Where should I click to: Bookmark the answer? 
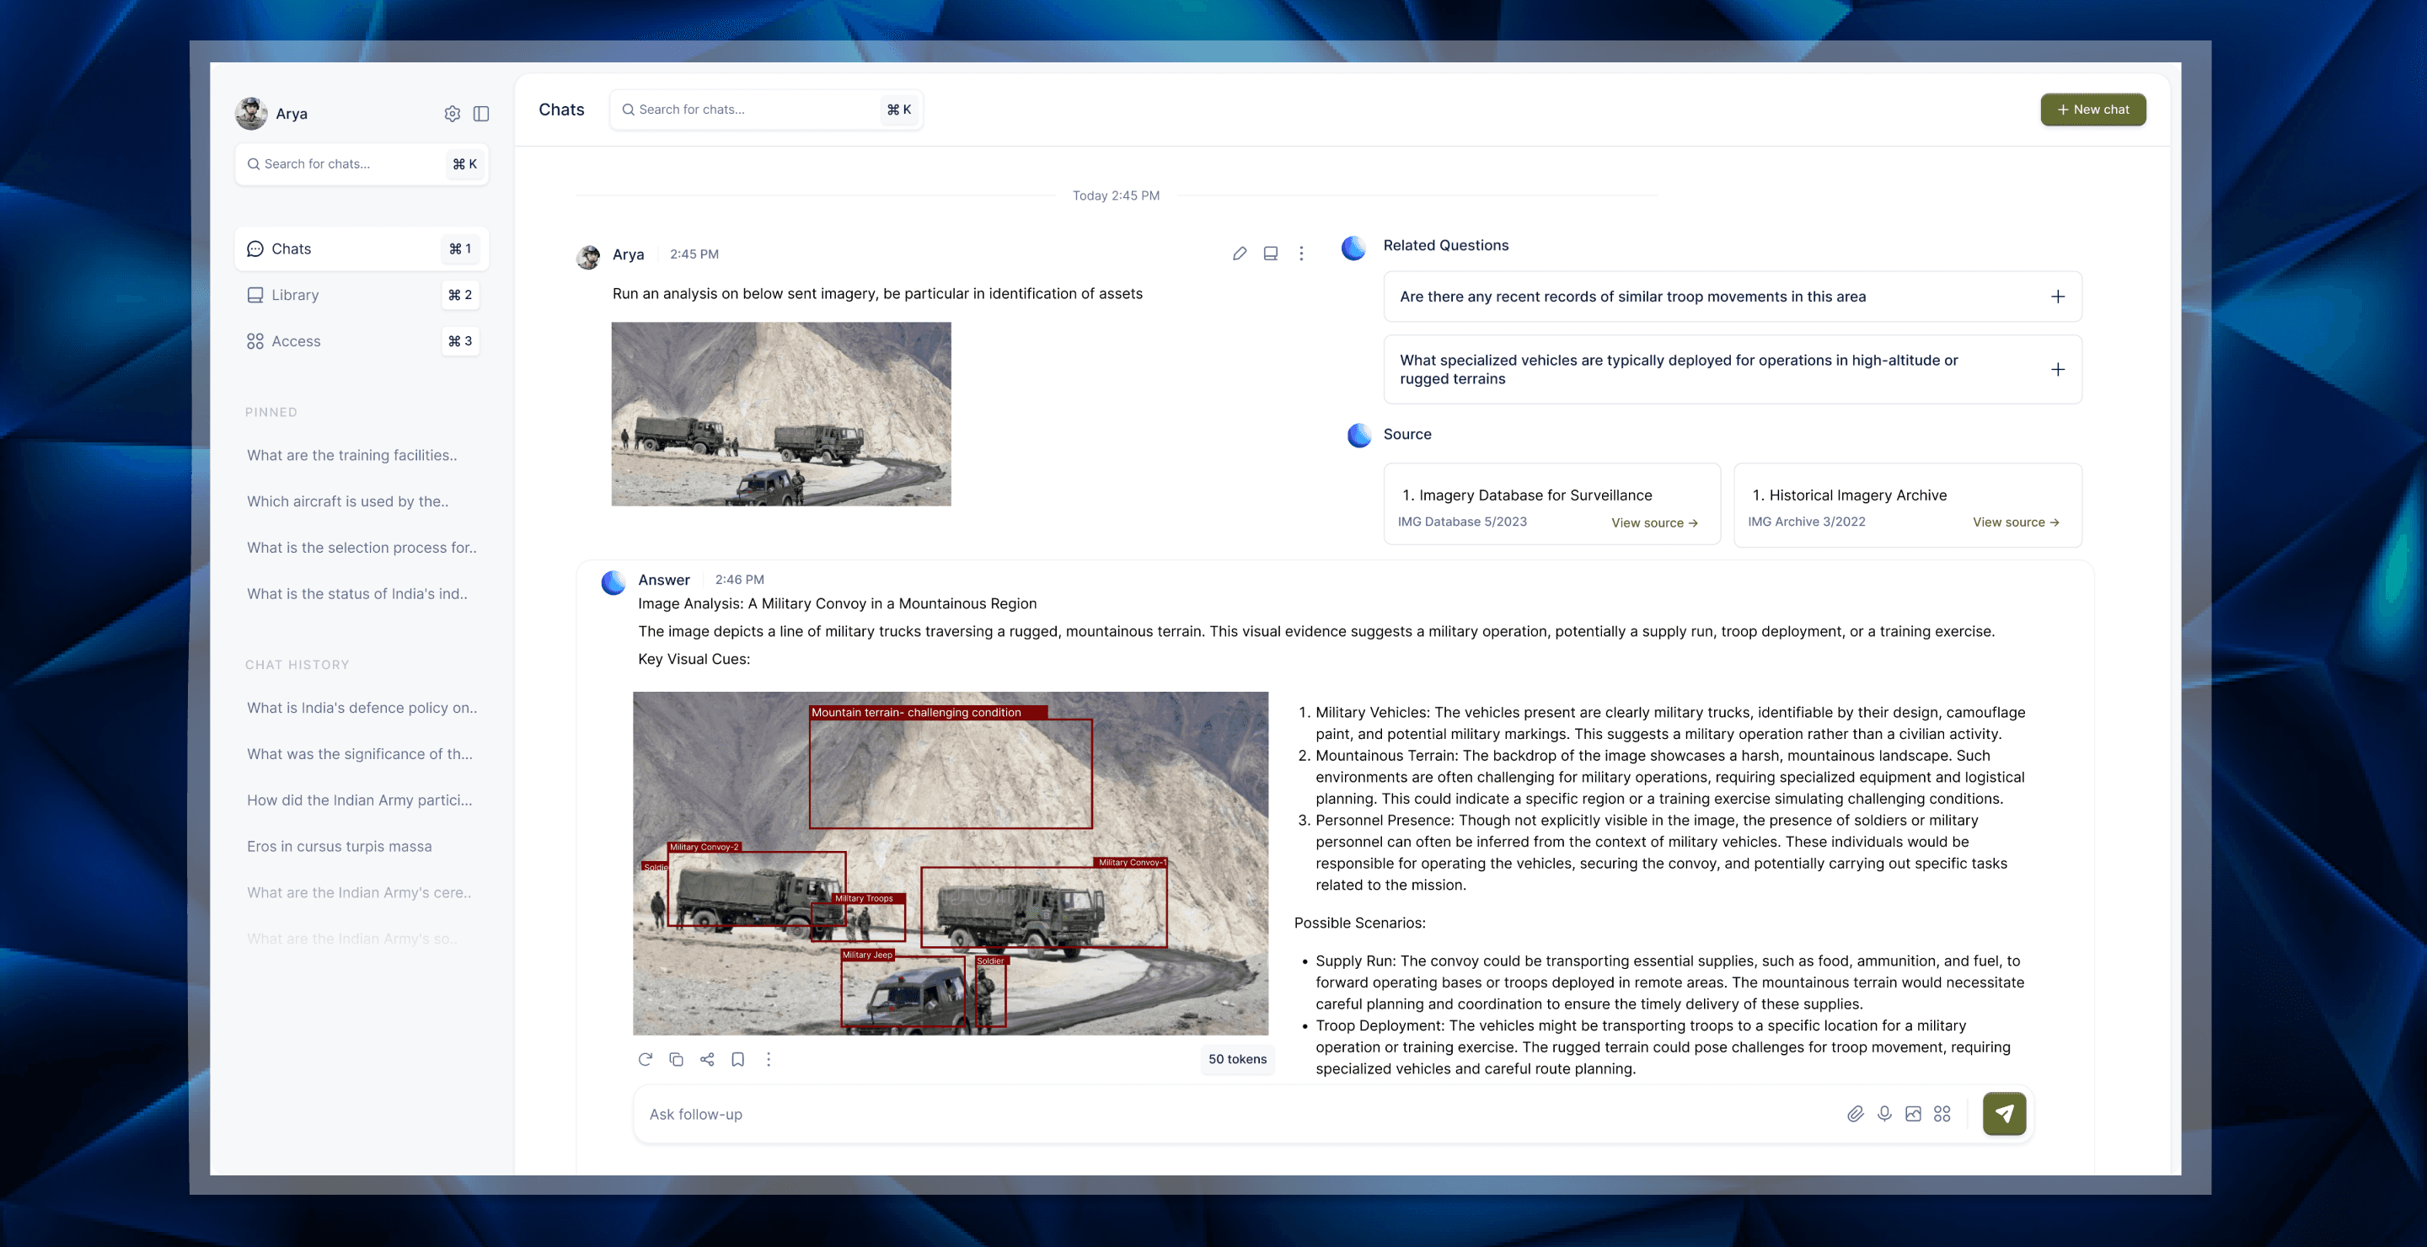(737, 1058)
